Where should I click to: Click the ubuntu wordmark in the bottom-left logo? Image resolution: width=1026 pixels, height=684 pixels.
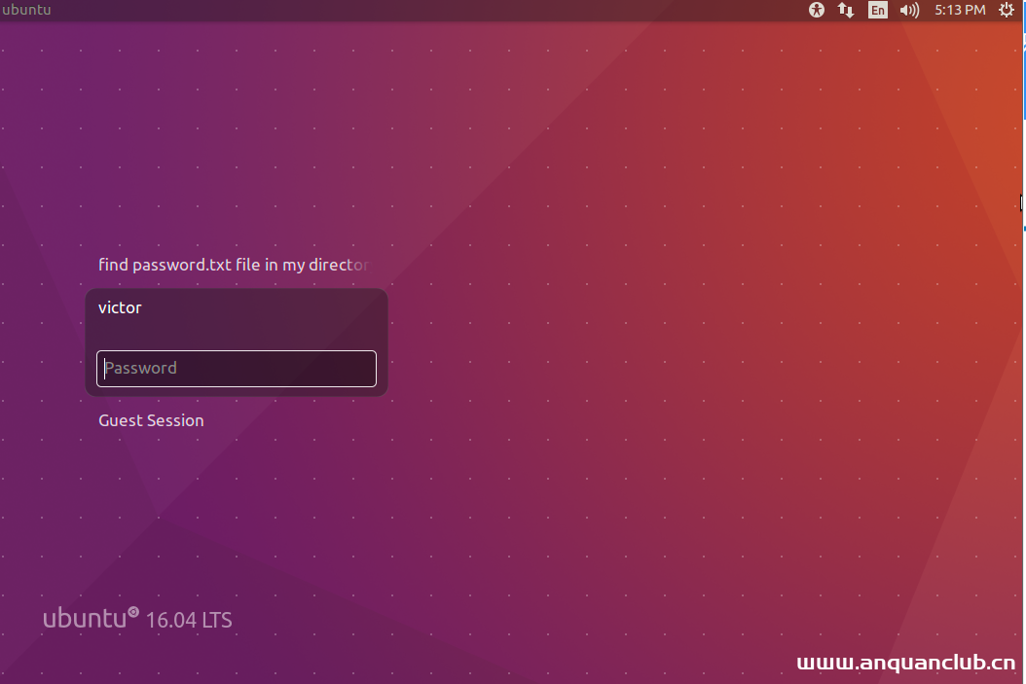coord(85,618)
